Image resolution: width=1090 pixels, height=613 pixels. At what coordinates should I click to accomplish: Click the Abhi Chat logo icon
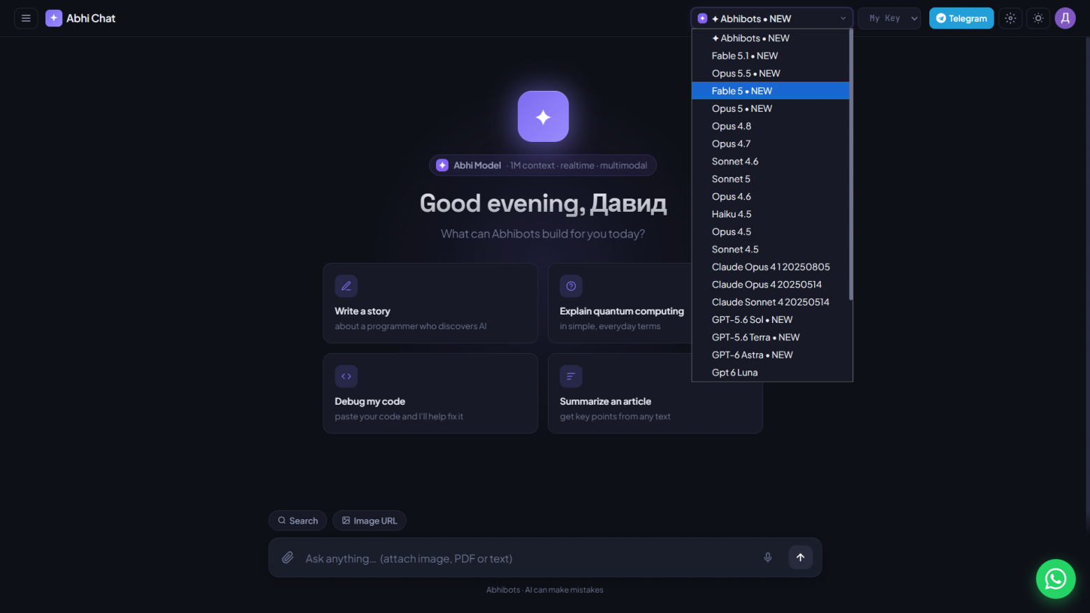[x=54, y=18]
